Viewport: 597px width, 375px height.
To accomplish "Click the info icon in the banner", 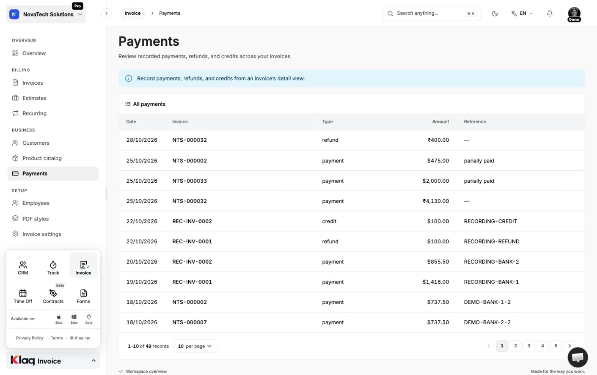I will pyautogui.click(x=129, y=78).
